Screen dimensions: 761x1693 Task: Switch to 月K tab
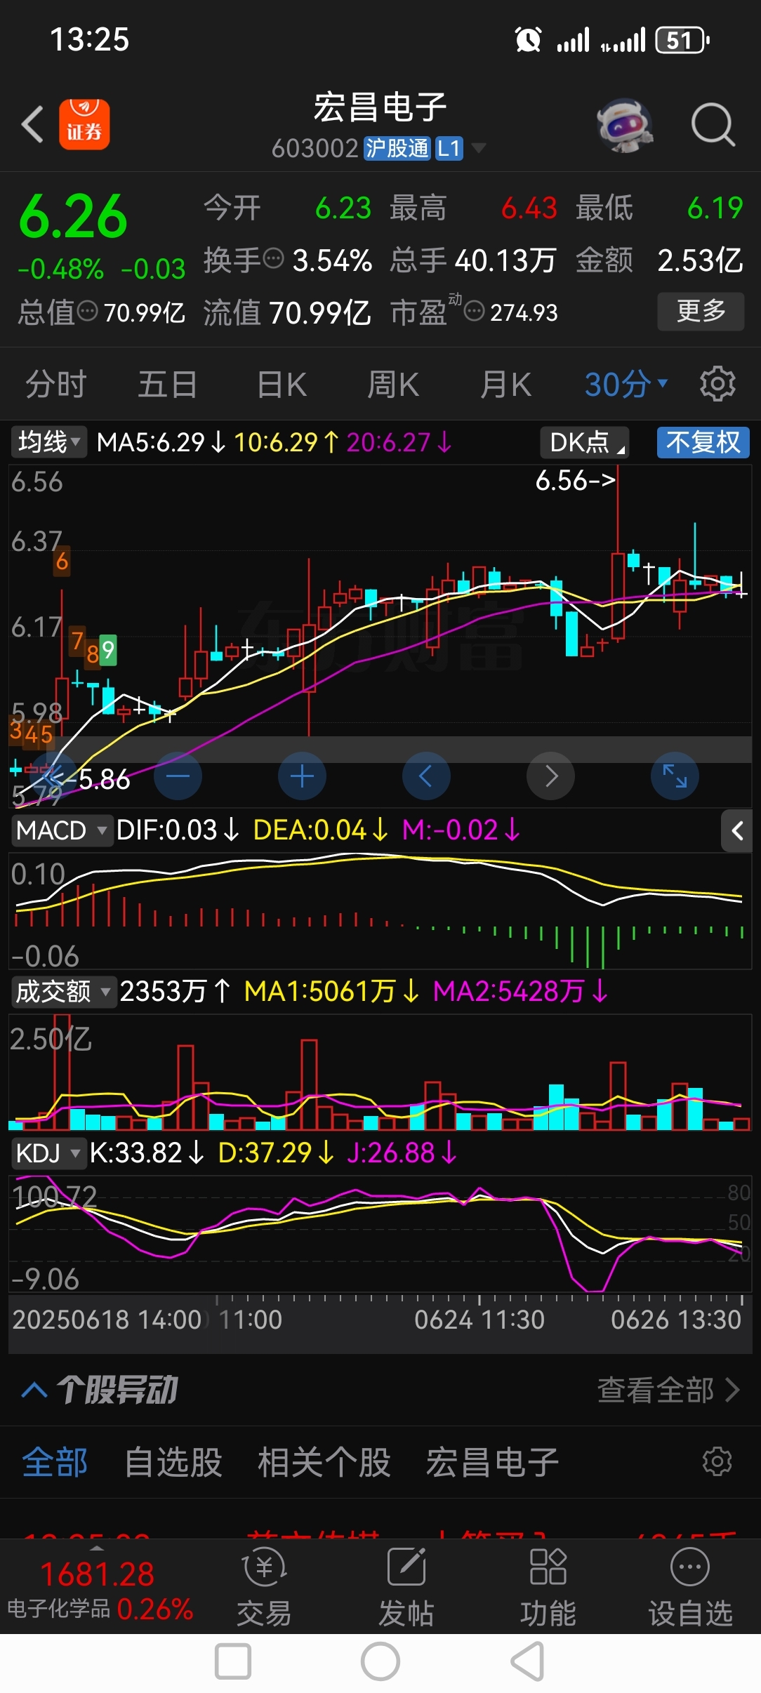505,384
